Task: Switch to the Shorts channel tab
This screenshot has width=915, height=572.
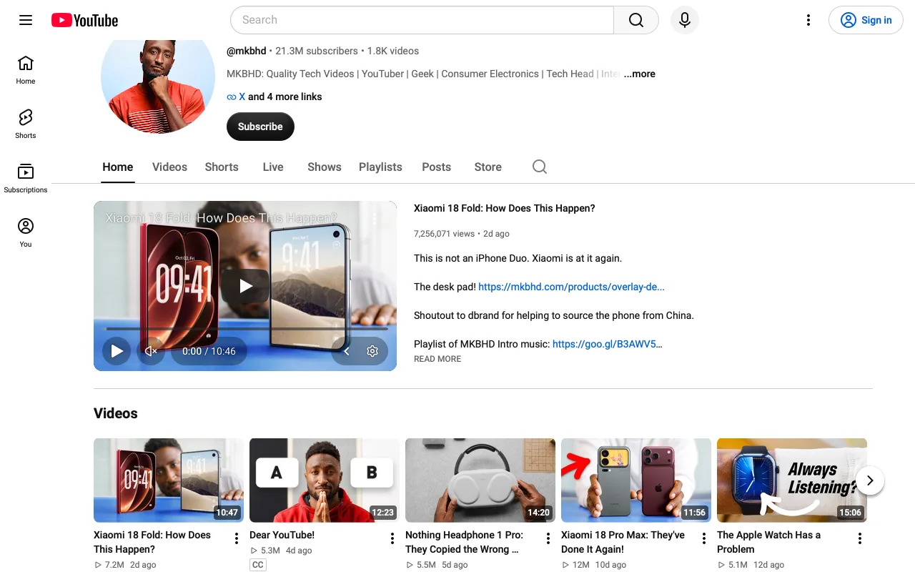Action: click(x=222, y=167)
